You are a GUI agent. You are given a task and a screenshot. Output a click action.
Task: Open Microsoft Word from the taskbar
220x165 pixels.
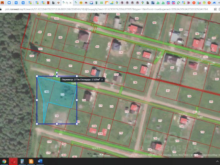tap(40, 161)
